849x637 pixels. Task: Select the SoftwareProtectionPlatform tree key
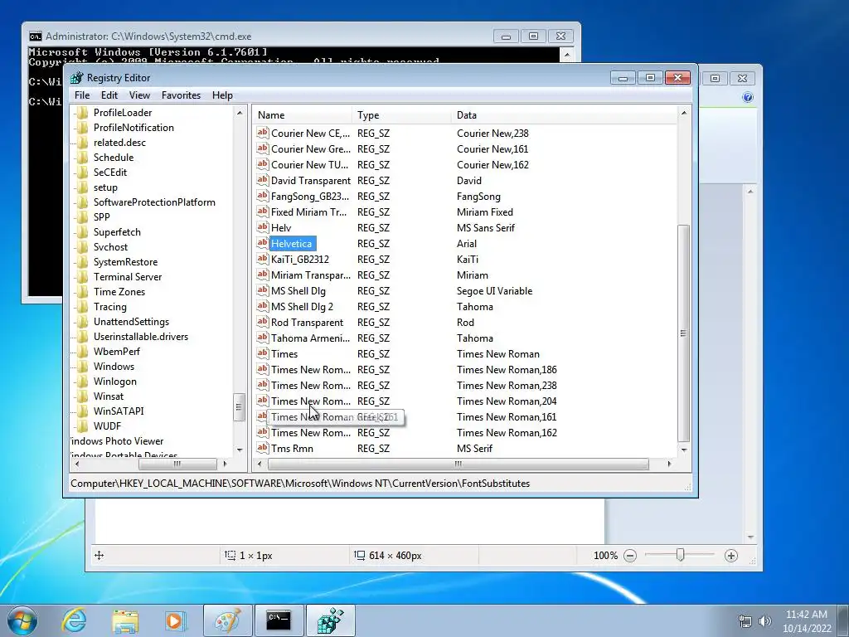tap(154, 202)
